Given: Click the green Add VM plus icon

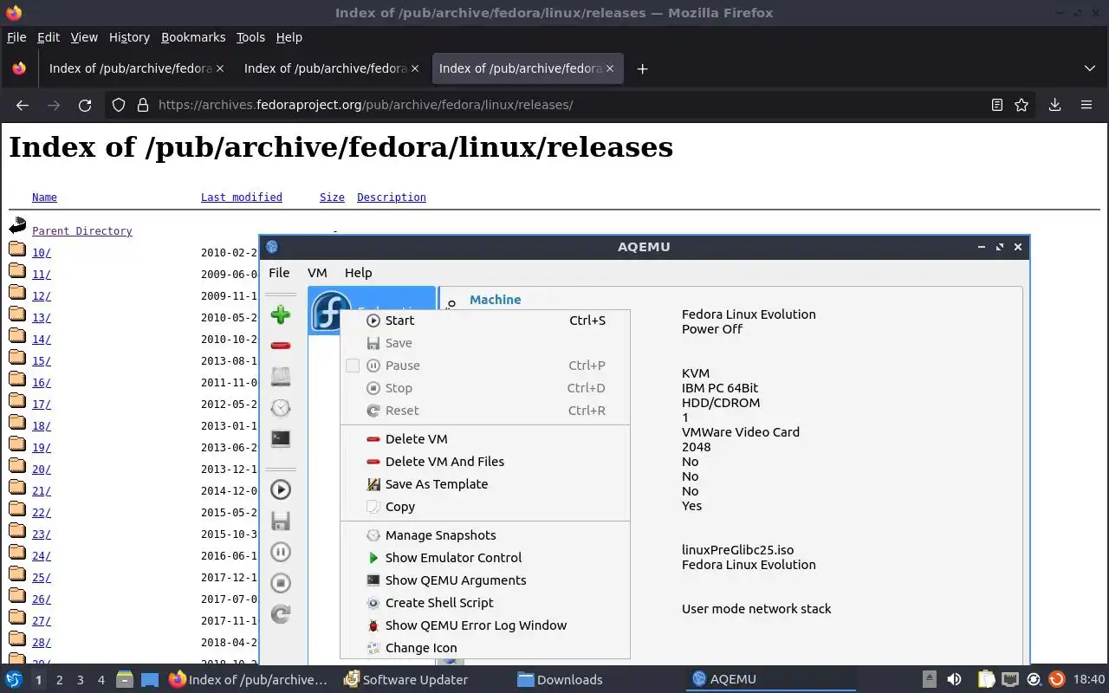Looking at the screenshot, I should coord(280,314).
